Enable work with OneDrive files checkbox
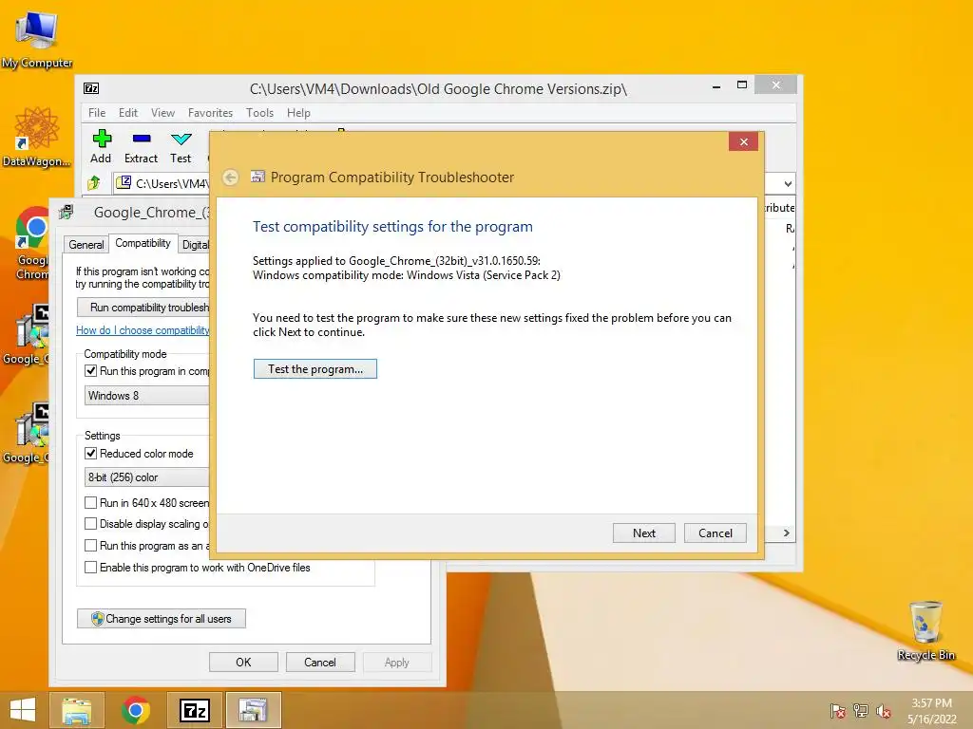This screenshot has width=973, height=729. tap(90, 568)
